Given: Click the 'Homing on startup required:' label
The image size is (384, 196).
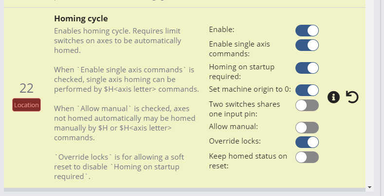Looking at the screenshot, I should tap(241, 71).
